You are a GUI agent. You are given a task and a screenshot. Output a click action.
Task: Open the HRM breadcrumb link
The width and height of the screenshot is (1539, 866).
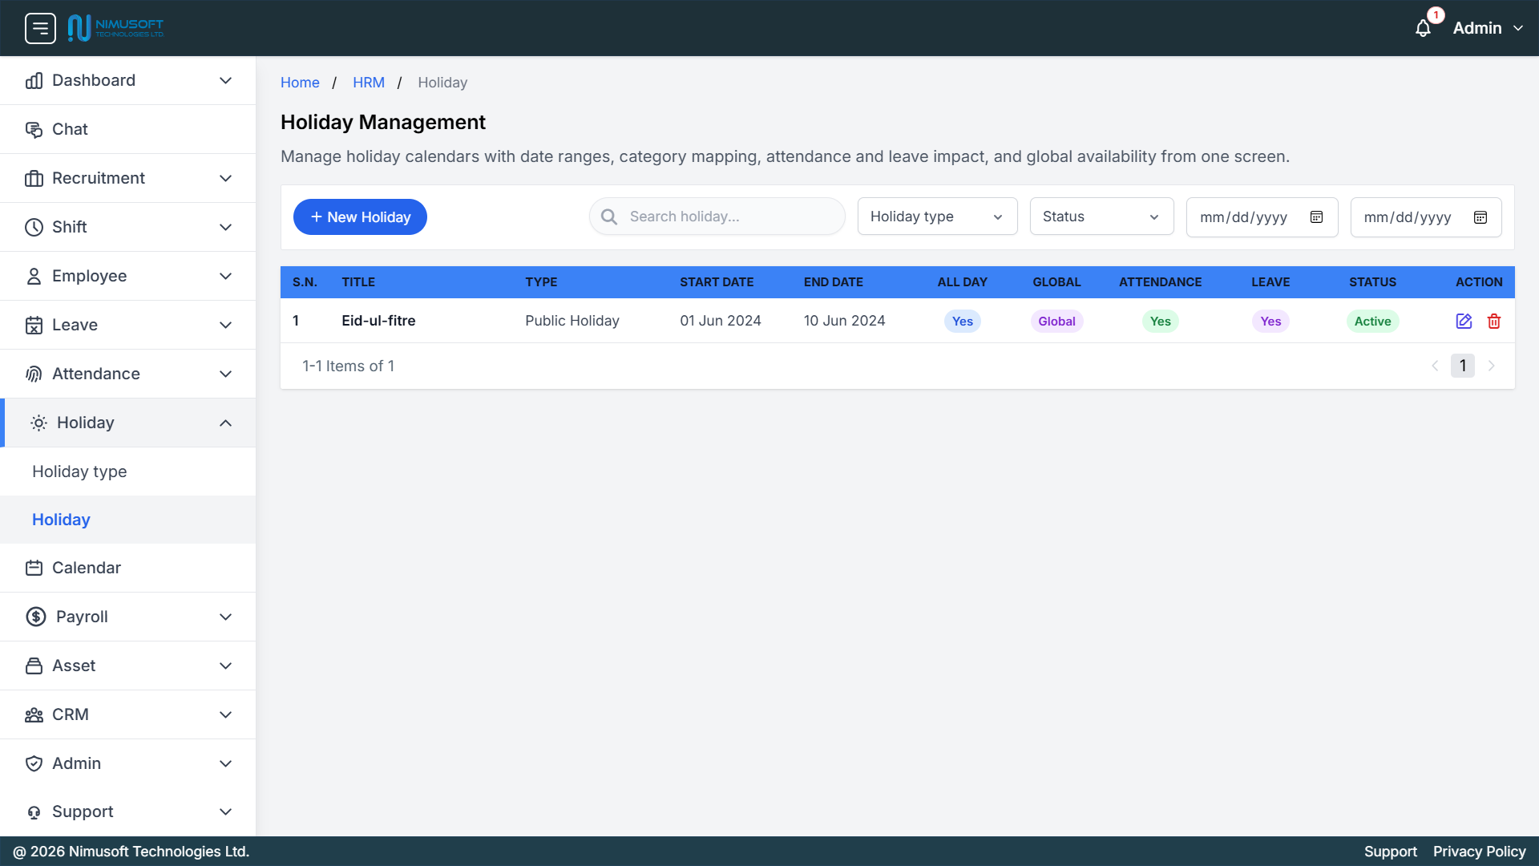click(x=369, y=82)
